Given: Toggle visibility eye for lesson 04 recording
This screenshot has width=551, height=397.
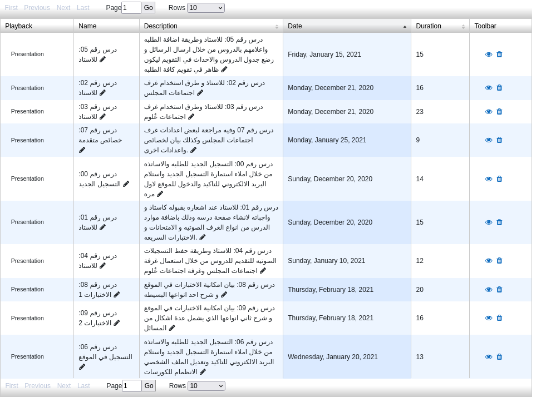Looking at the screenshot, I should [x=489, y=261].
